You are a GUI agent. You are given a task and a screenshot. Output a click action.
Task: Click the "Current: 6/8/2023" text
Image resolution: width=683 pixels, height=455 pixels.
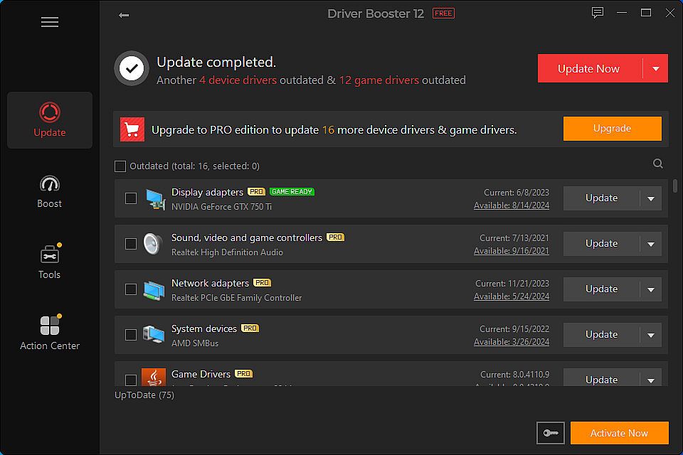point(517,193)
